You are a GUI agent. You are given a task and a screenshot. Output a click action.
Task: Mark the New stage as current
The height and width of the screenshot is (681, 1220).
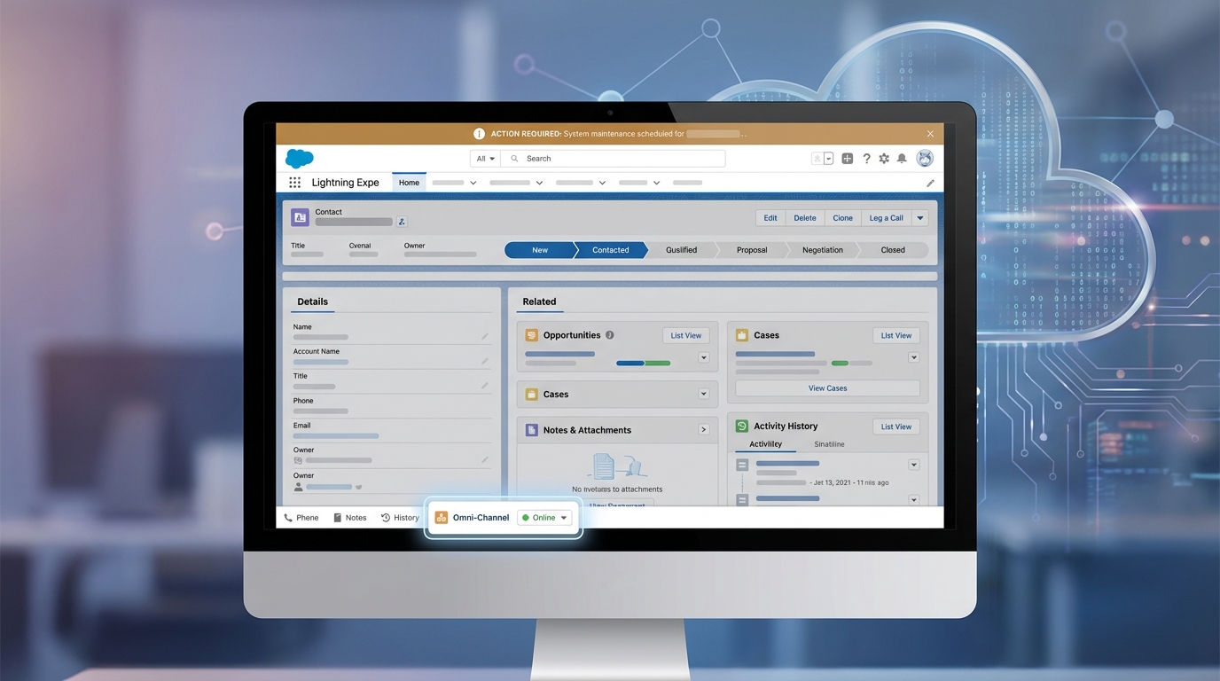pyautogui.click(x=540, y=250)
